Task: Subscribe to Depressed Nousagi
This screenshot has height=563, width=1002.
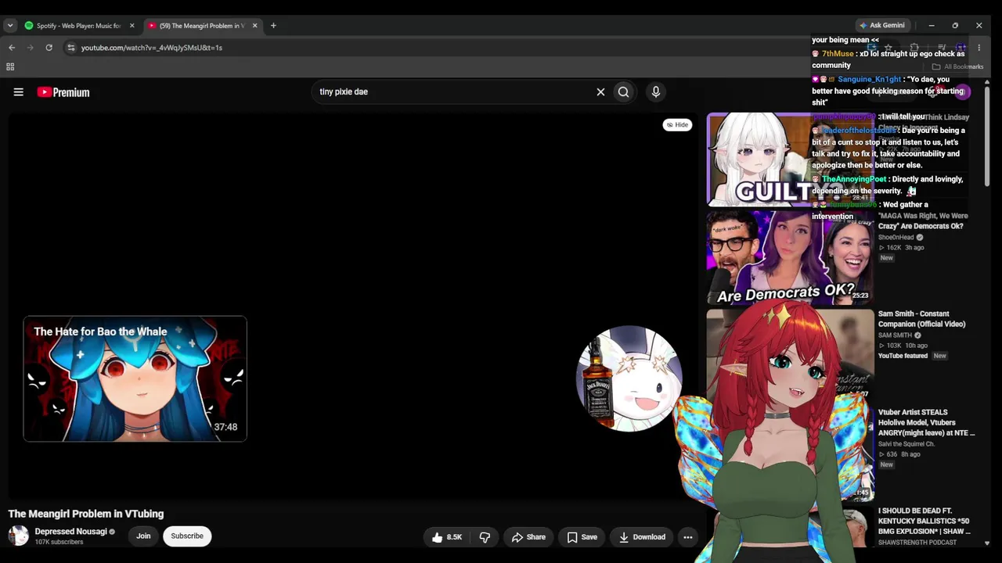Action: click(187, 536)
